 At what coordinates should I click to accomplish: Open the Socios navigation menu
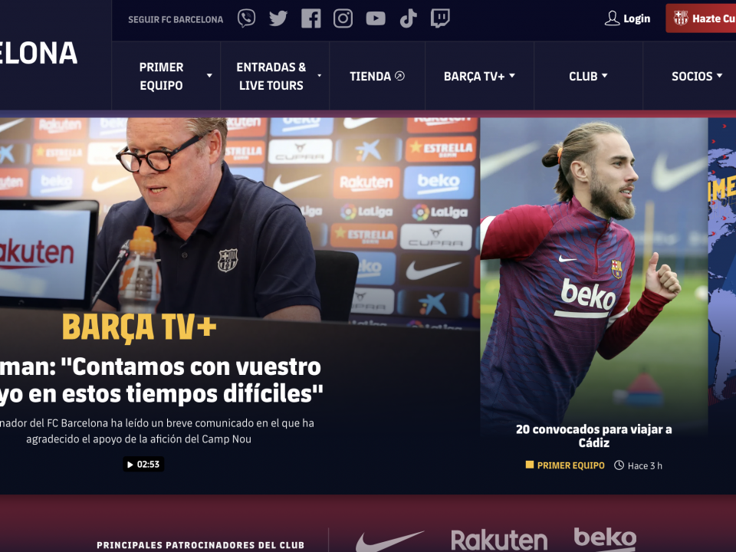click(x=697, y=76)
